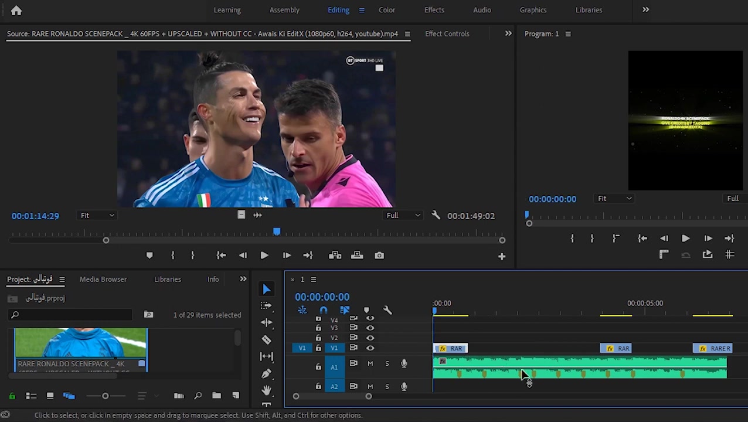Screen dimensions: 748x422
Task: Select the Track Select Forward tool
Action: [x=267, y=305]
